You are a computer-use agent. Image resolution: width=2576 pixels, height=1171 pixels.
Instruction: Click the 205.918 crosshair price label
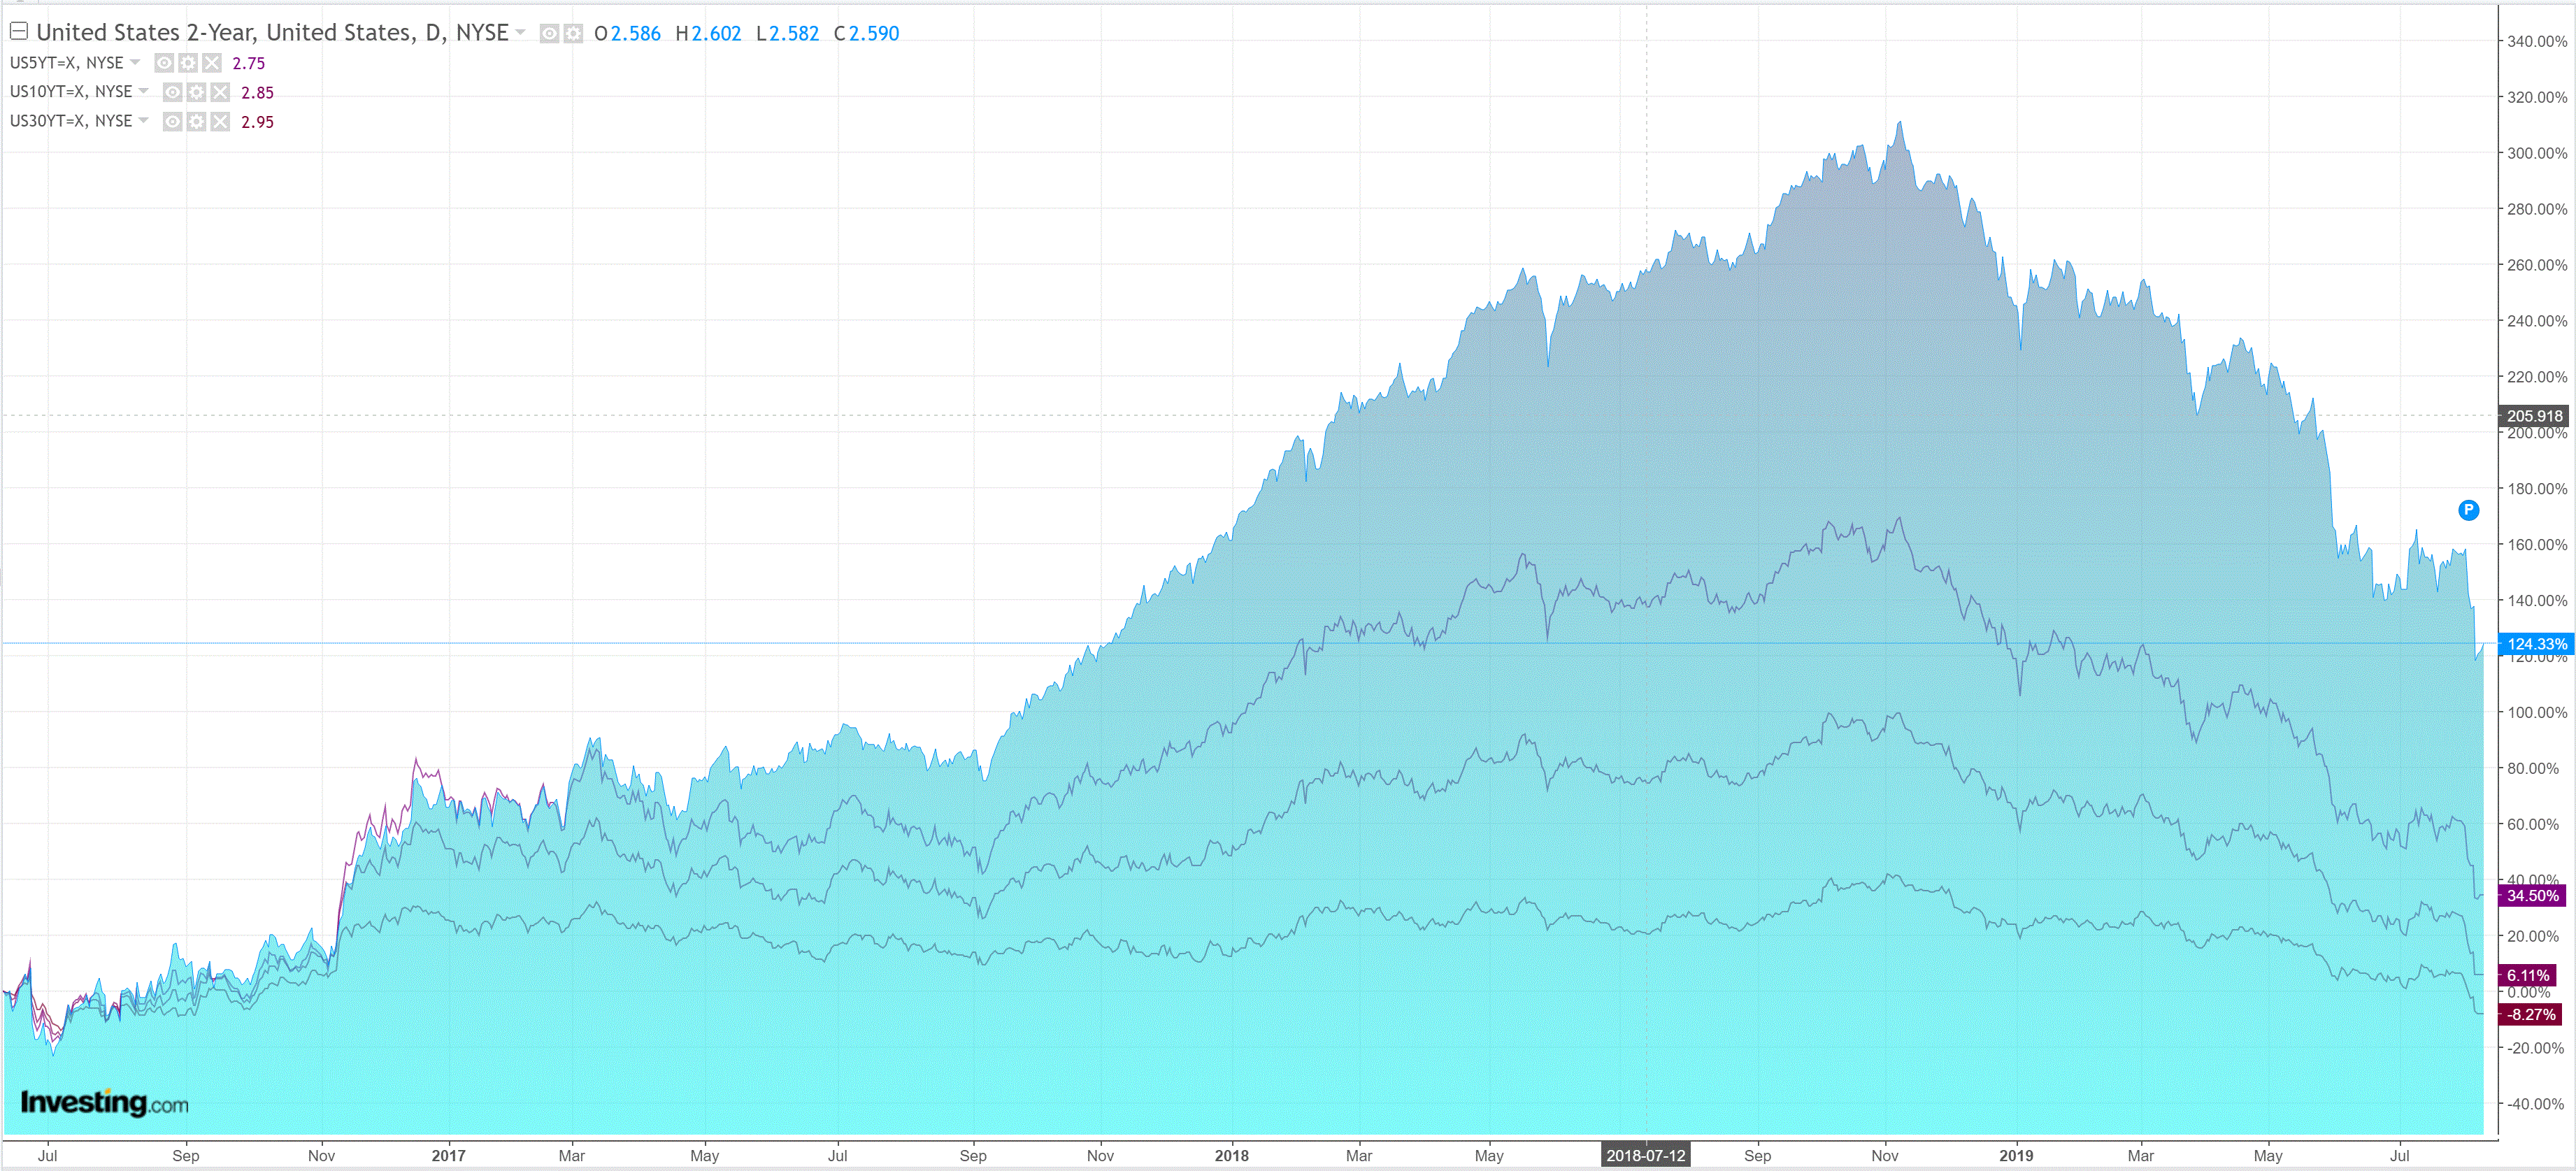pyautogui.click(x=2533, y=416)
